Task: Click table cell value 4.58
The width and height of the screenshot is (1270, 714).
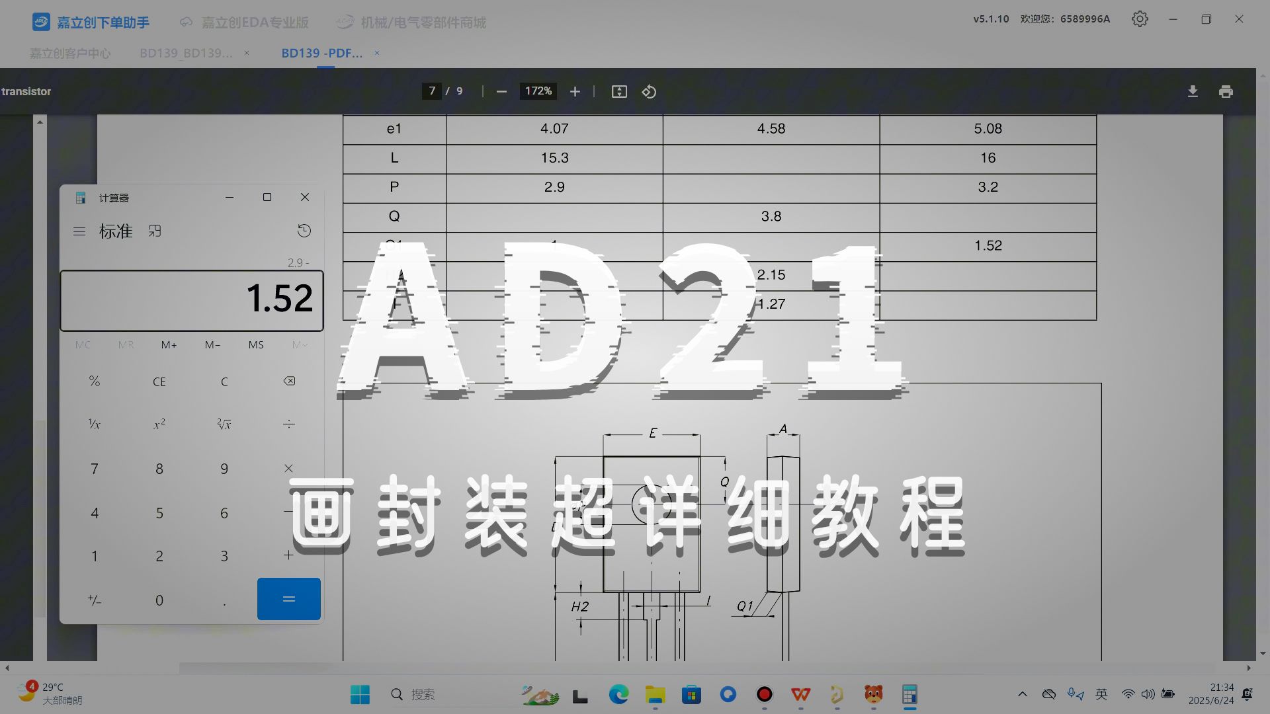Action: (x=771, y=129)
